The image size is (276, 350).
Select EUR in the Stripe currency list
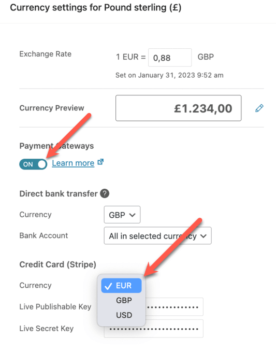point(121,286)
